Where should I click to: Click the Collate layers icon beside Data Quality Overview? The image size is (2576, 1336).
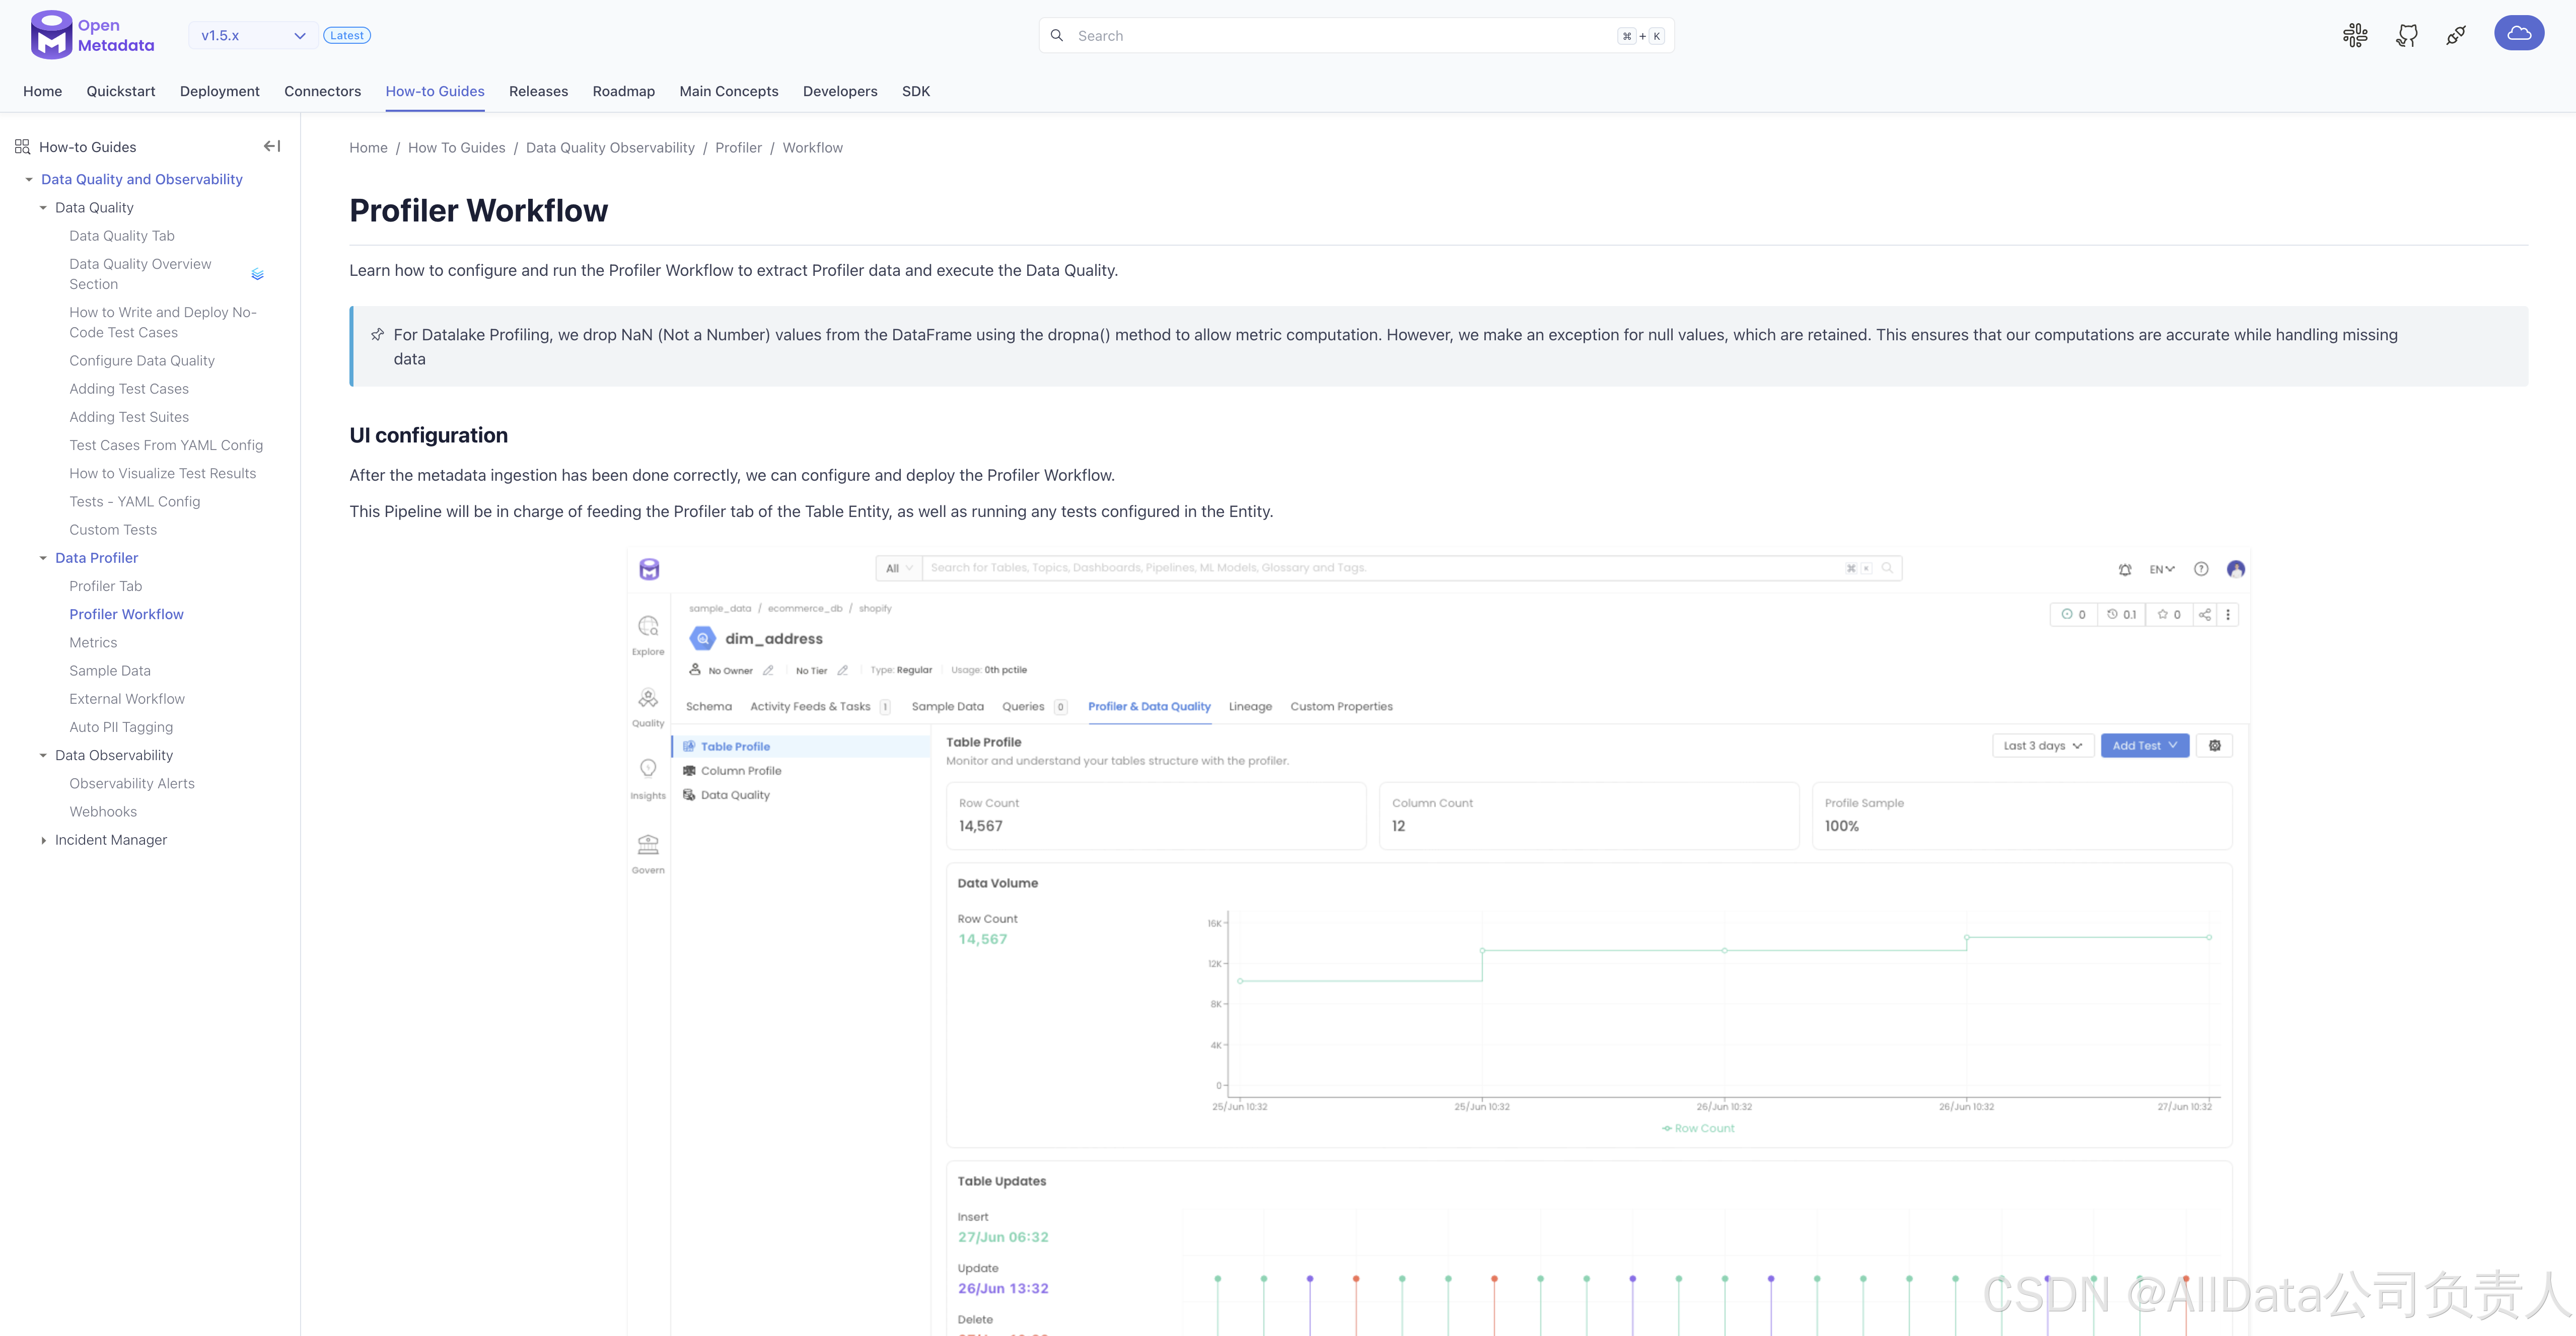[258, 274]
